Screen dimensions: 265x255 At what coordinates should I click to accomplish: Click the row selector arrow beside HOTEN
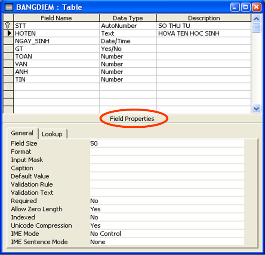click(9, 33)
